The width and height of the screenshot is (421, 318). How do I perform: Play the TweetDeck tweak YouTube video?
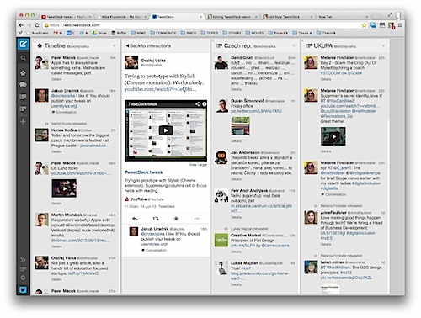[166, 130]
